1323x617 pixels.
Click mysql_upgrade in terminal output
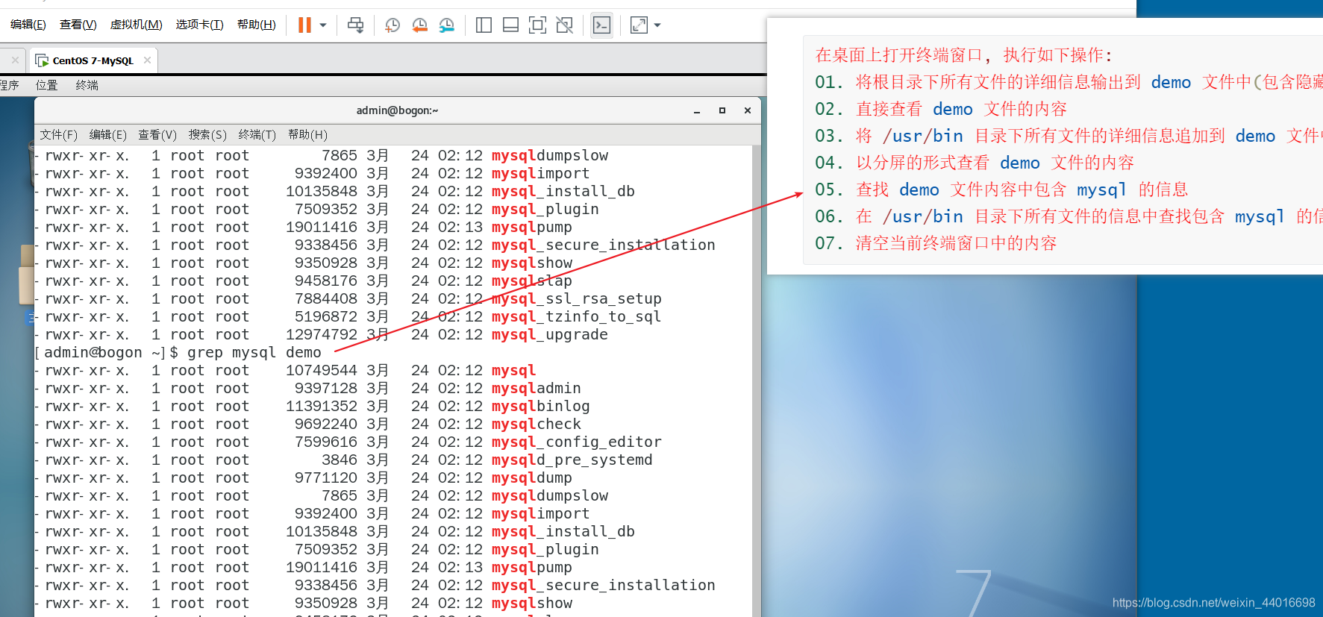pyautogui.click(x=550, y=334)
